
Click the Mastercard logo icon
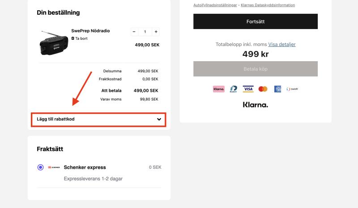[x=263, y=89]
